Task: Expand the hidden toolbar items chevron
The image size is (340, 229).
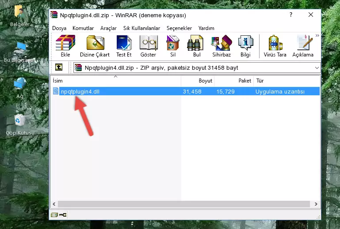Action: pyautogui.click(x=317, y=35)
